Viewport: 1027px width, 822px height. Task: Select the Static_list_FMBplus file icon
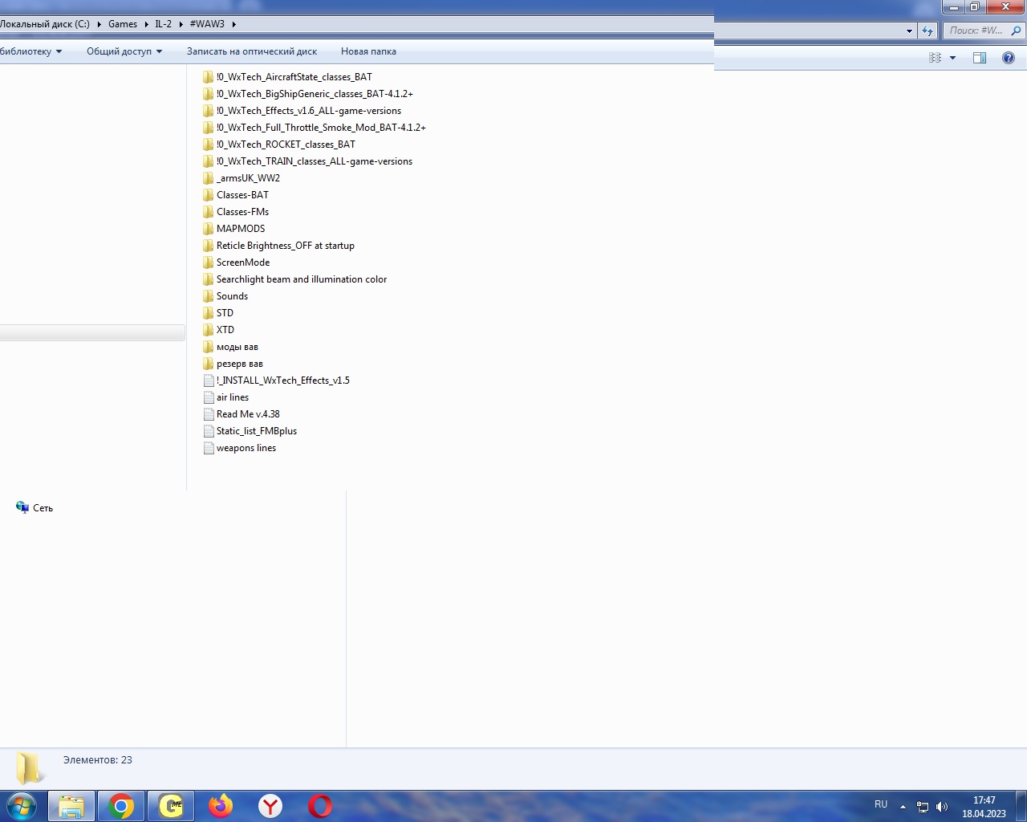coord(209,431)
